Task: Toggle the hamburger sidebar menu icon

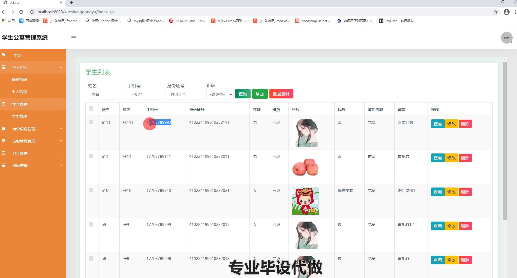Action: click(74, 38)
